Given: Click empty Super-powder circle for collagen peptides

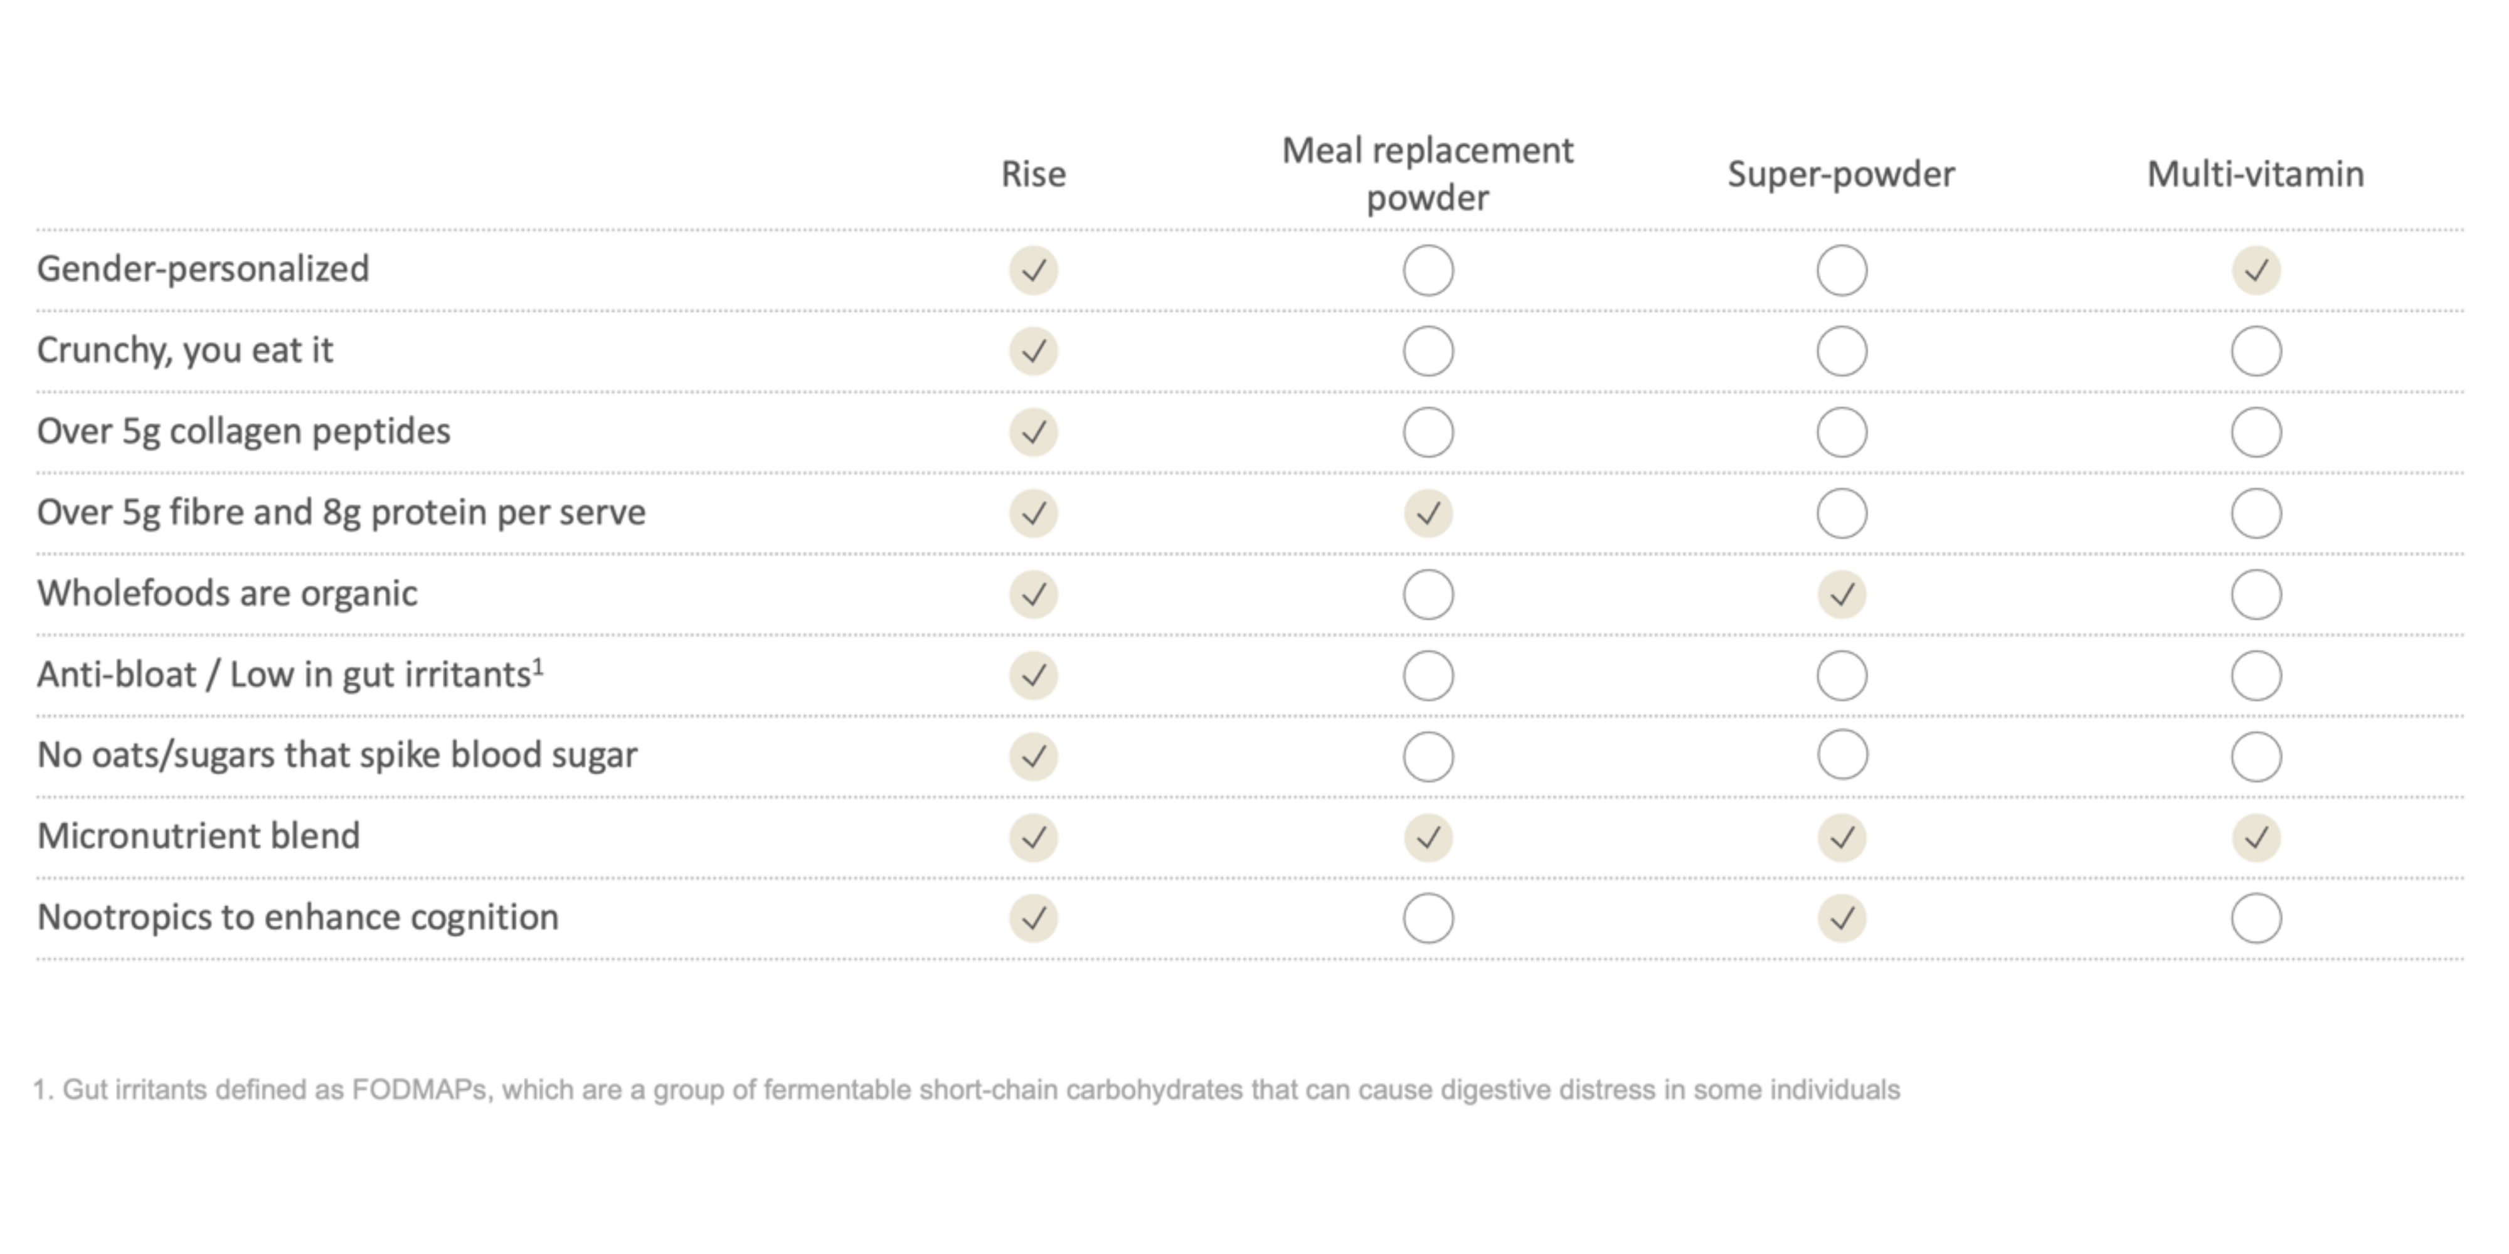Looking at the screenshot, I should coord(1842,432).
